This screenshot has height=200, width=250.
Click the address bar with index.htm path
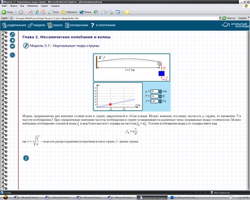click(x=114, y=18)
